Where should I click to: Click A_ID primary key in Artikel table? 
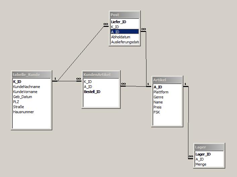click(x=167, y=87)
